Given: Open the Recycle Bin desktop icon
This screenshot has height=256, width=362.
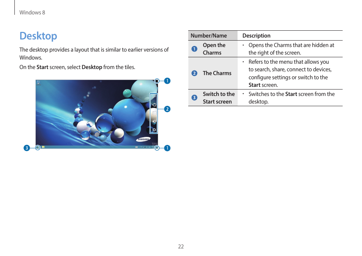Looking at the screenshot, I should click(x=38, y=83).
